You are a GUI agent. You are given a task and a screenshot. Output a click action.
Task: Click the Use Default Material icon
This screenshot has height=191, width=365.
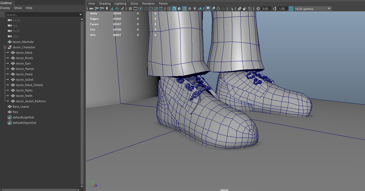pos(179,9)
